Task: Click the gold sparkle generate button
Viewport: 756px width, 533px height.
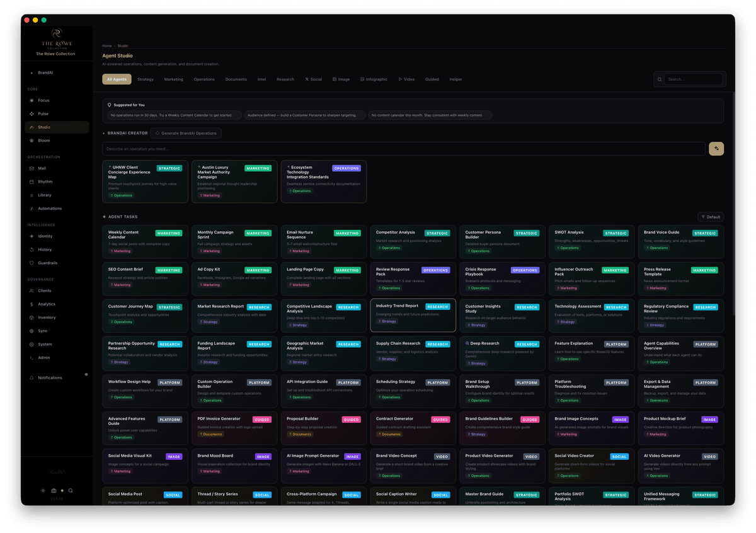Action: (x=716, y=149)
